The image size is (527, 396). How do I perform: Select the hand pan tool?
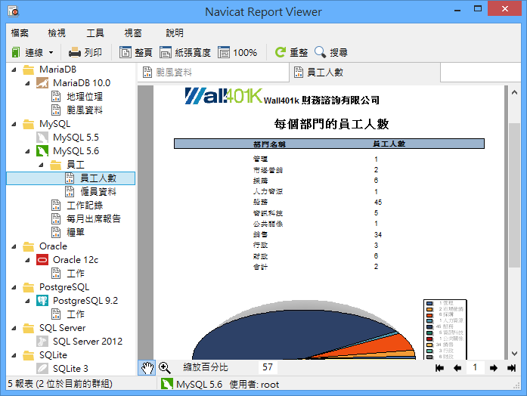(147, 367)
